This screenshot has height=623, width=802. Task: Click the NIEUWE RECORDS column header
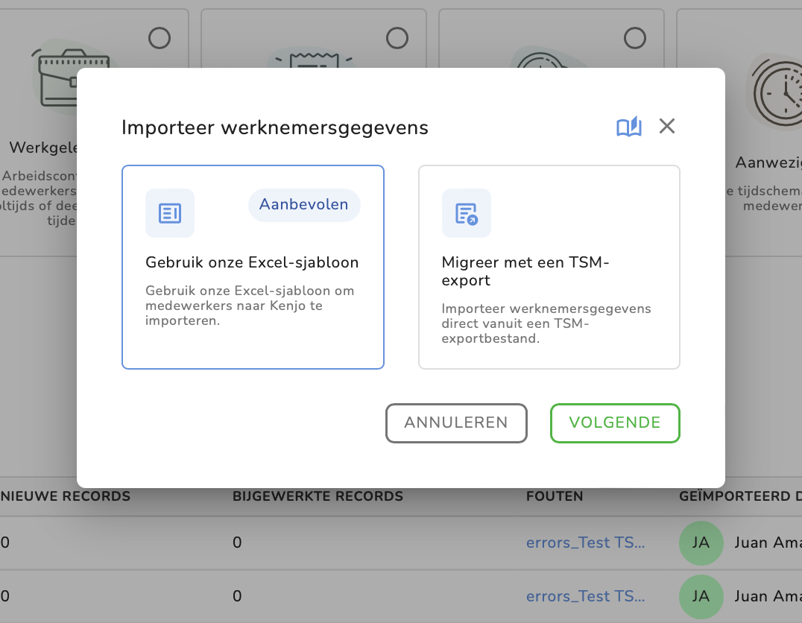click(66, 496)
